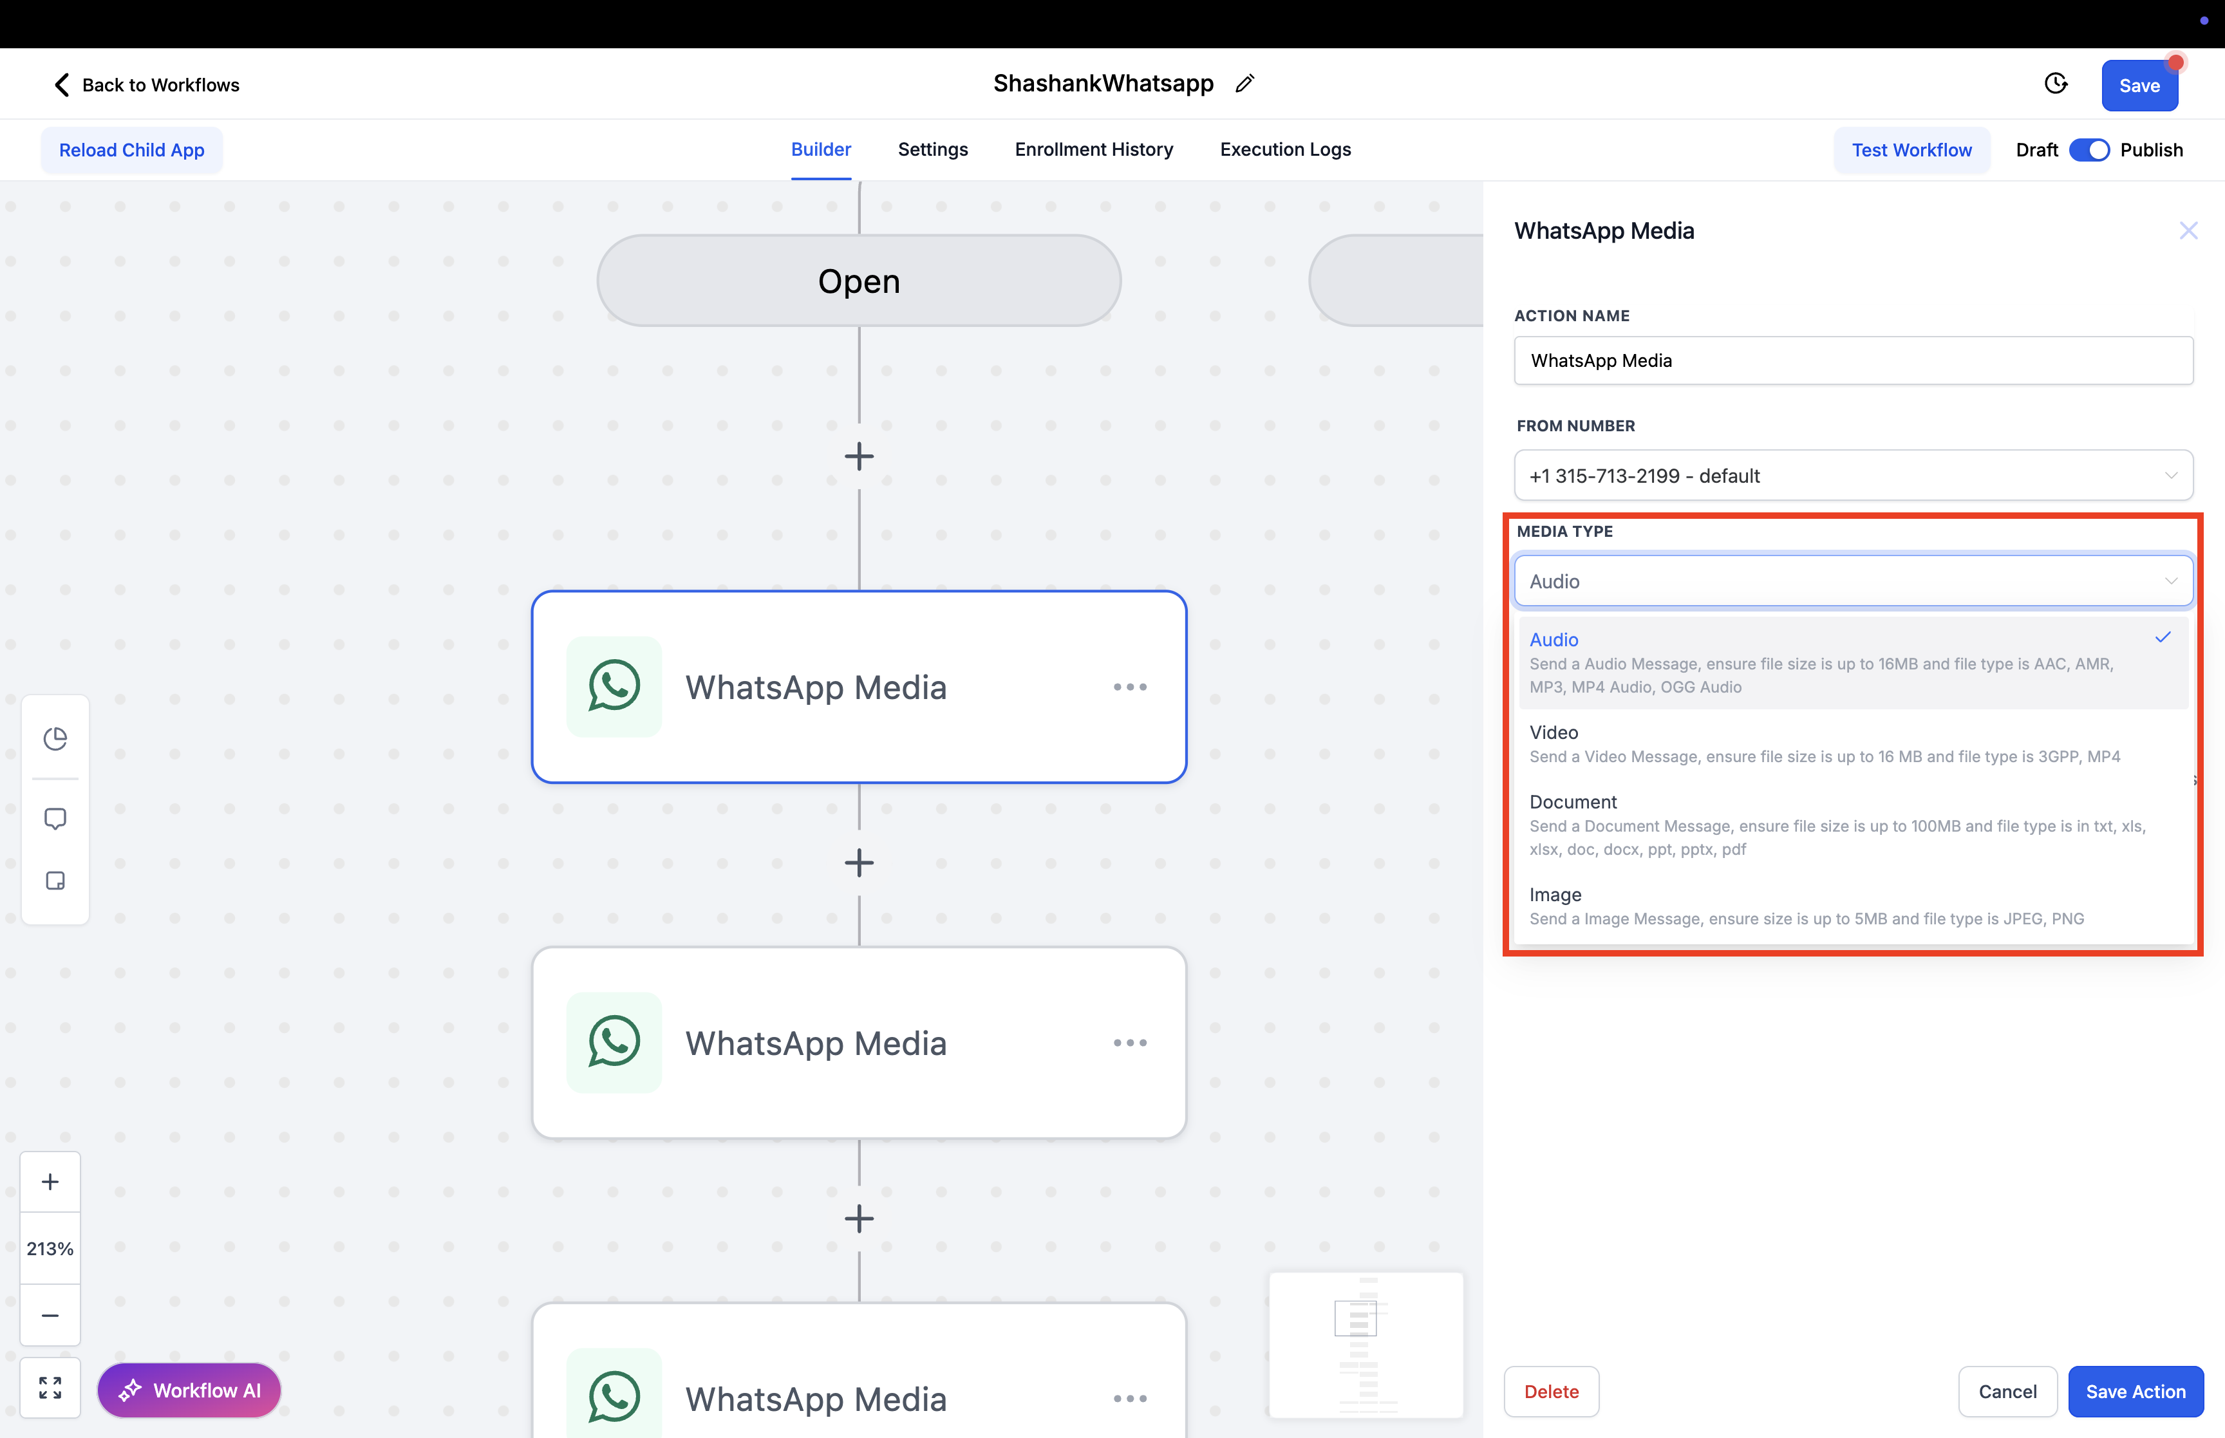This screenshot has height=1438, width=2225.
Task: Choose the Image media type option
Action: tap(1854, 906)
